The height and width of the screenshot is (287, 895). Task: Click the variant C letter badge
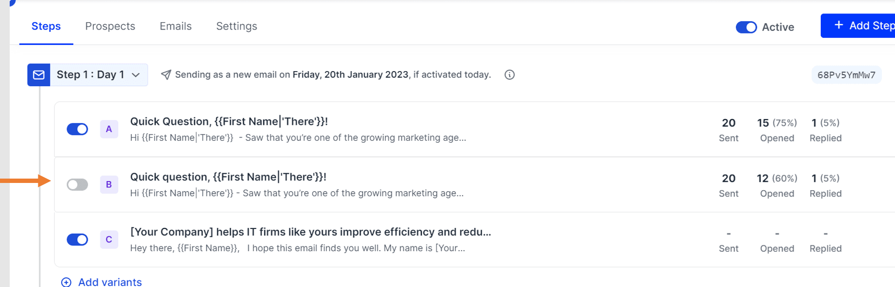(x=109, y=240)
